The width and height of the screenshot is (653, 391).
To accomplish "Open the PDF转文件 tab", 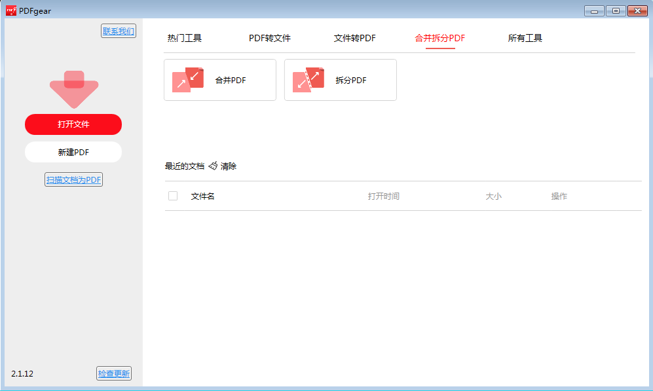I will tap(269, 38).
